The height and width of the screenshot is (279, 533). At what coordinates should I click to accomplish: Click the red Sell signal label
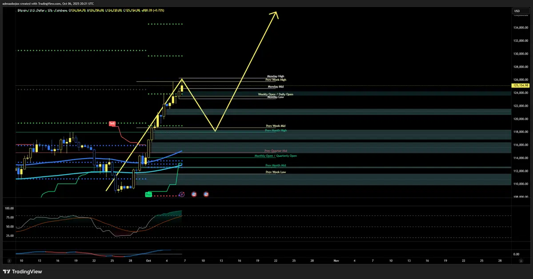point(112,124)
